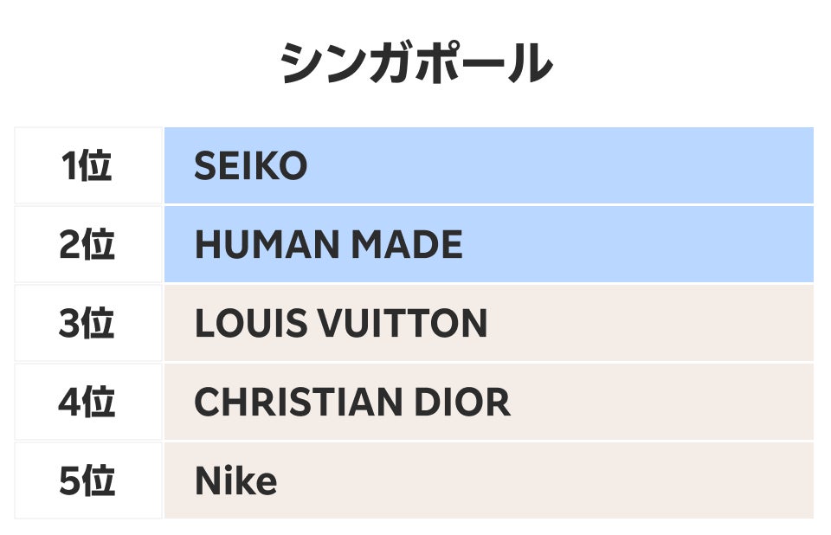Click the CHRISTIAN DIOR text label

click(x=351, y=403)
